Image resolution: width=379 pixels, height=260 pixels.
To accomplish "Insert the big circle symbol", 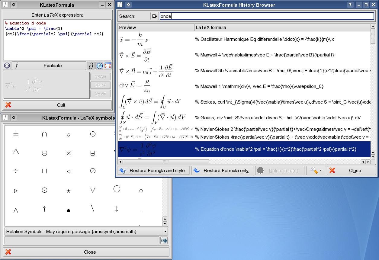I will click(x=117, y=189).
